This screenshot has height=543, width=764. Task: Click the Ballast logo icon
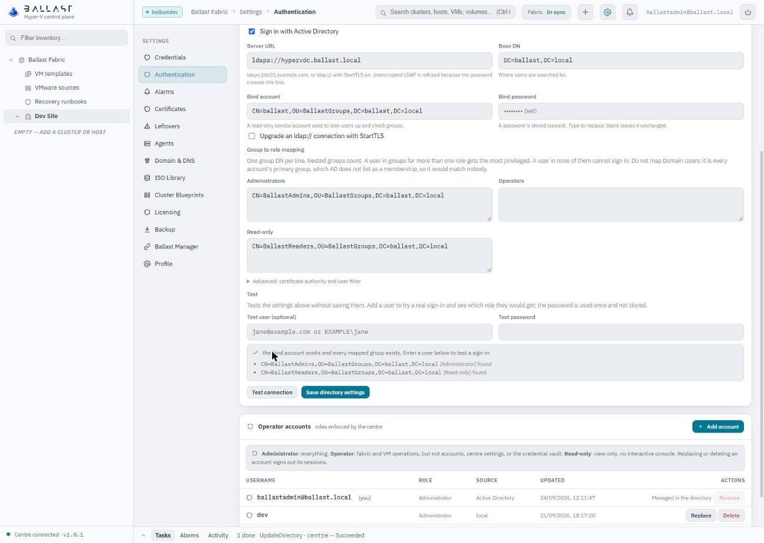[x=13, y=12]
